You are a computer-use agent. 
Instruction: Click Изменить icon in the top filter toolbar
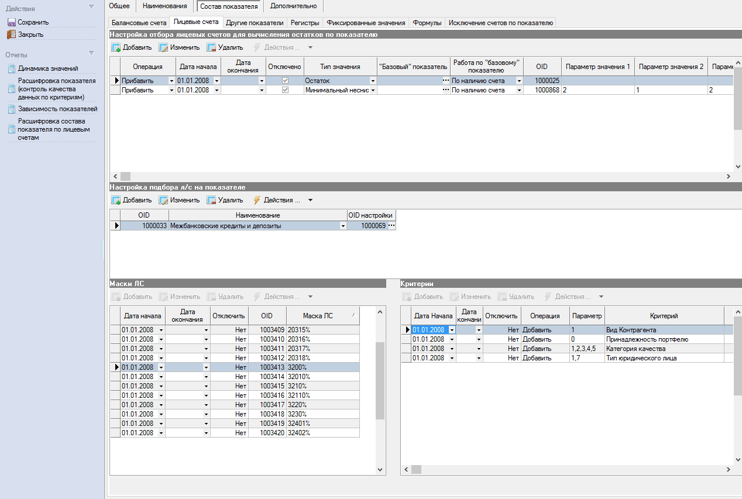coord(163,47)
